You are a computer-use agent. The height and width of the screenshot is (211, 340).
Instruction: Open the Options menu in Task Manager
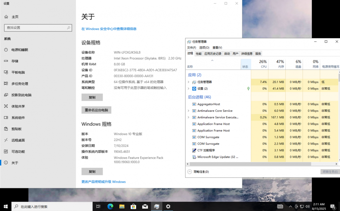204,48
